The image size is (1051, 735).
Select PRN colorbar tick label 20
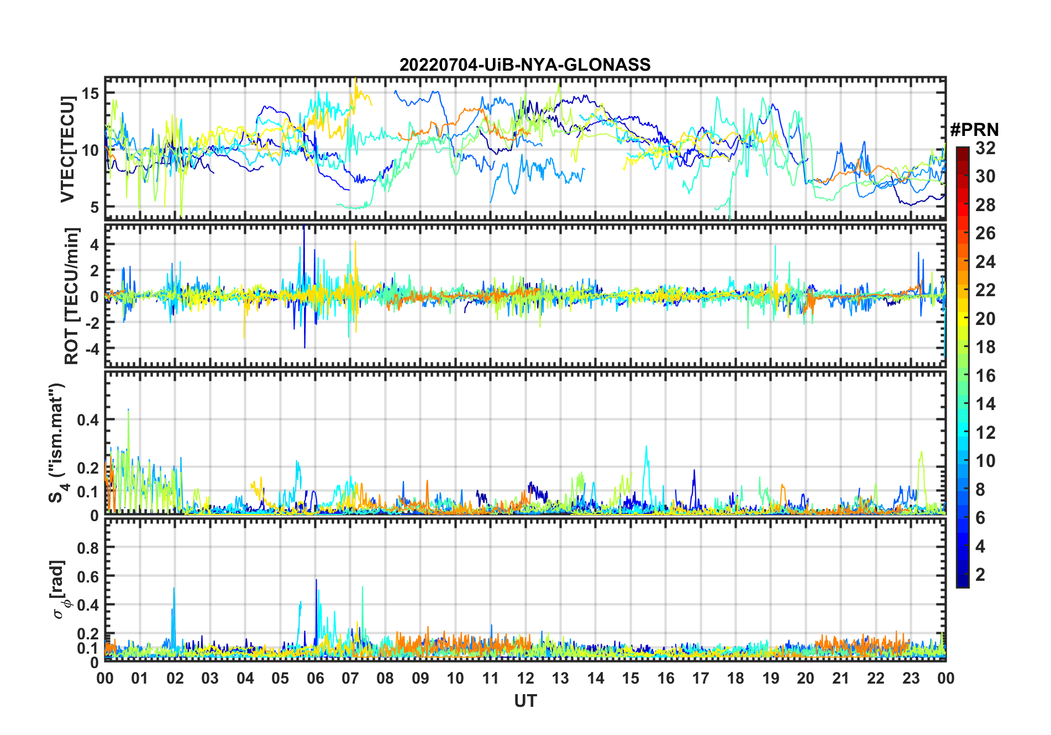[x=985, y=318]
